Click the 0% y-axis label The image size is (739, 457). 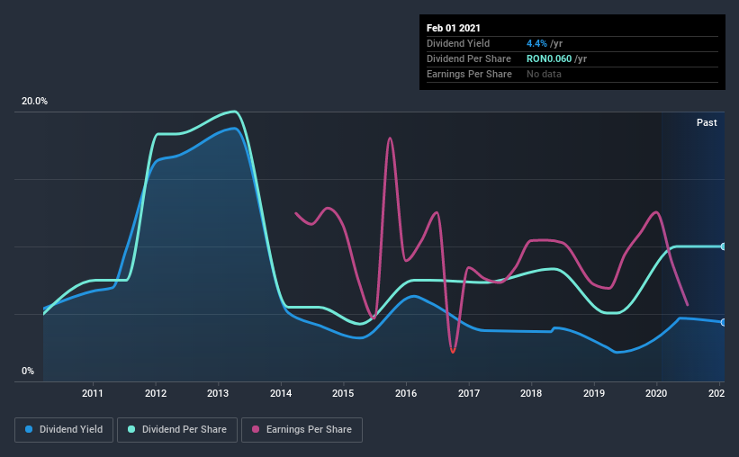[28, 372]
